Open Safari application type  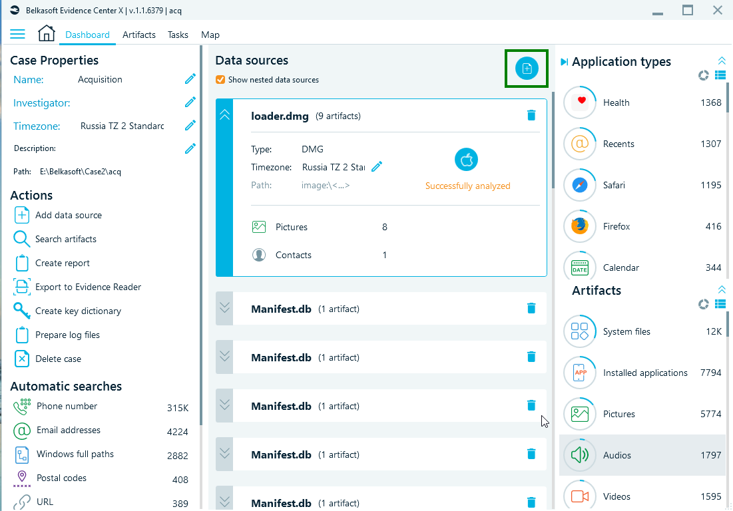coord(642,185)
